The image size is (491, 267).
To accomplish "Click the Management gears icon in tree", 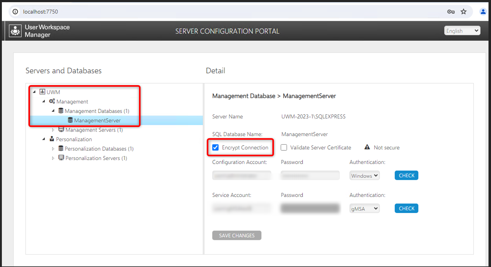I will (x=52, y=101).
